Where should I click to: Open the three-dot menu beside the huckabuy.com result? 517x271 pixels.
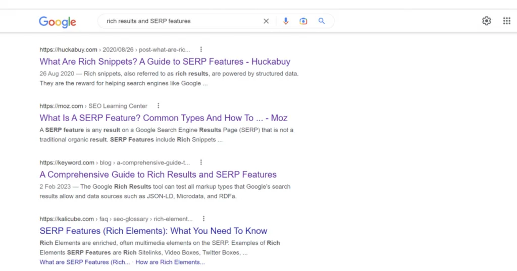point(201,49)
